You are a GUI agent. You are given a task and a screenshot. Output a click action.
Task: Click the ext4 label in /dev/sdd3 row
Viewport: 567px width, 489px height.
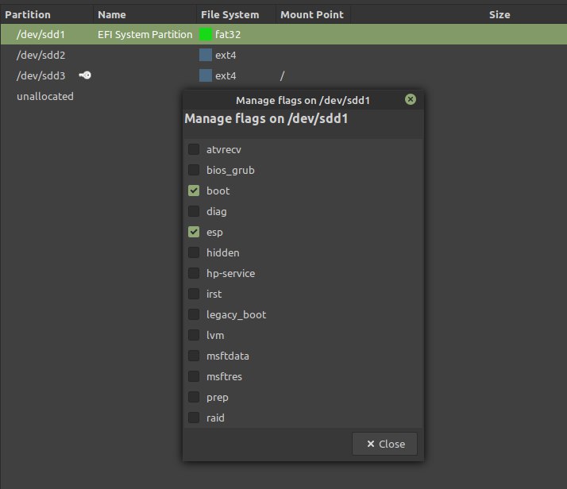226,75
